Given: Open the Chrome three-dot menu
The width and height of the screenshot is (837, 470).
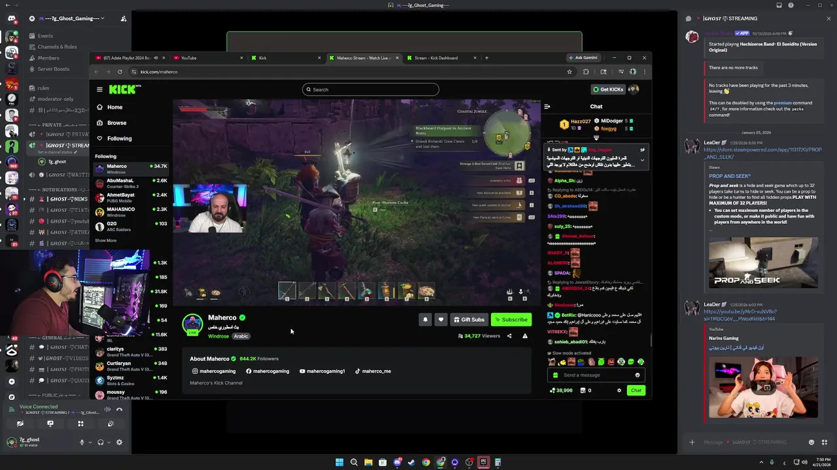Looking at the screenshot, I should [x=644, y=72].
